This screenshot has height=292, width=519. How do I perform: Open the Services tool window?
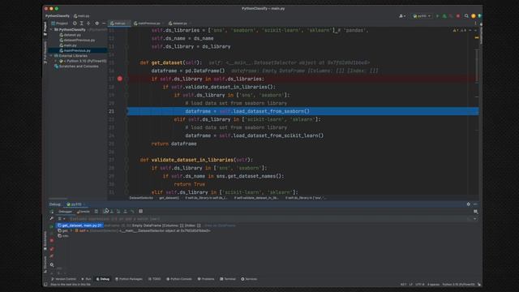click(x=249, y=279)
